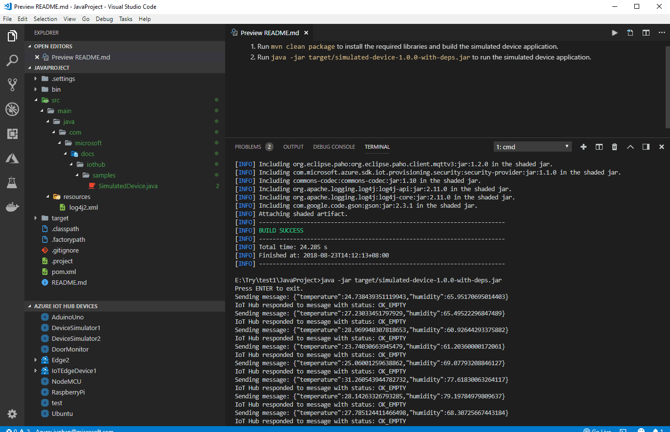Collapse the Azure IoT Hub Devices section
The image size is (670, 432).
65,306
